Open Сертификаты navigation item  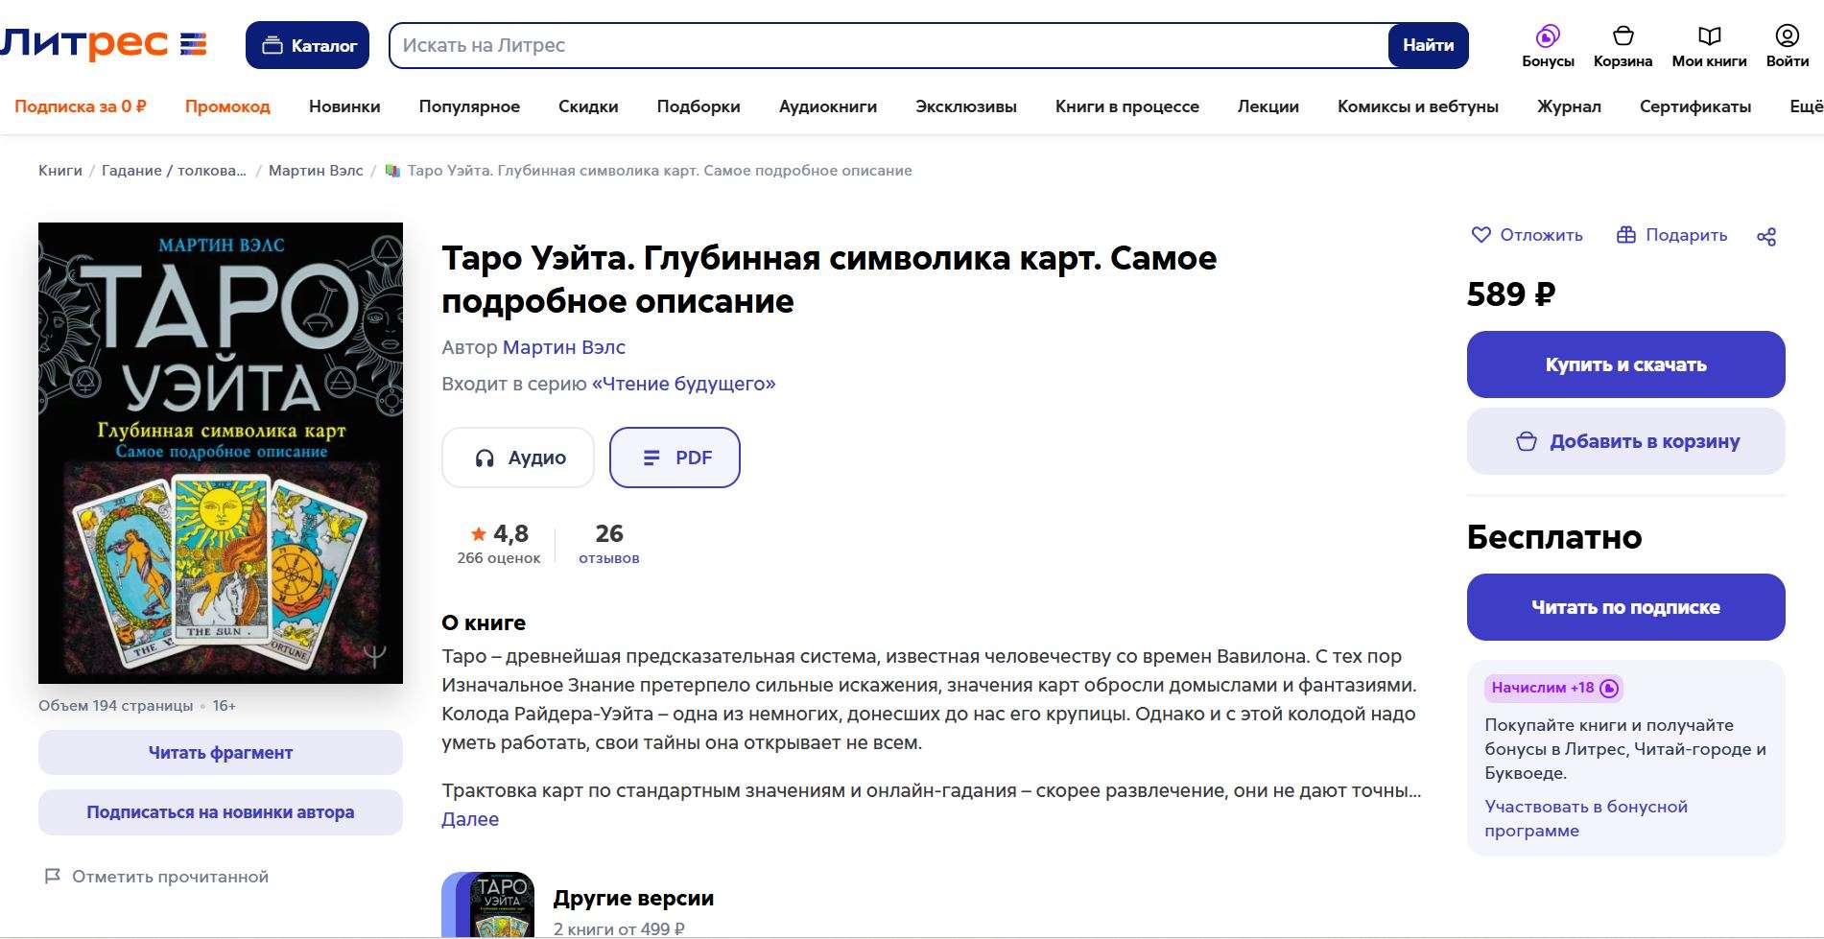click(x=1695, y=106)
